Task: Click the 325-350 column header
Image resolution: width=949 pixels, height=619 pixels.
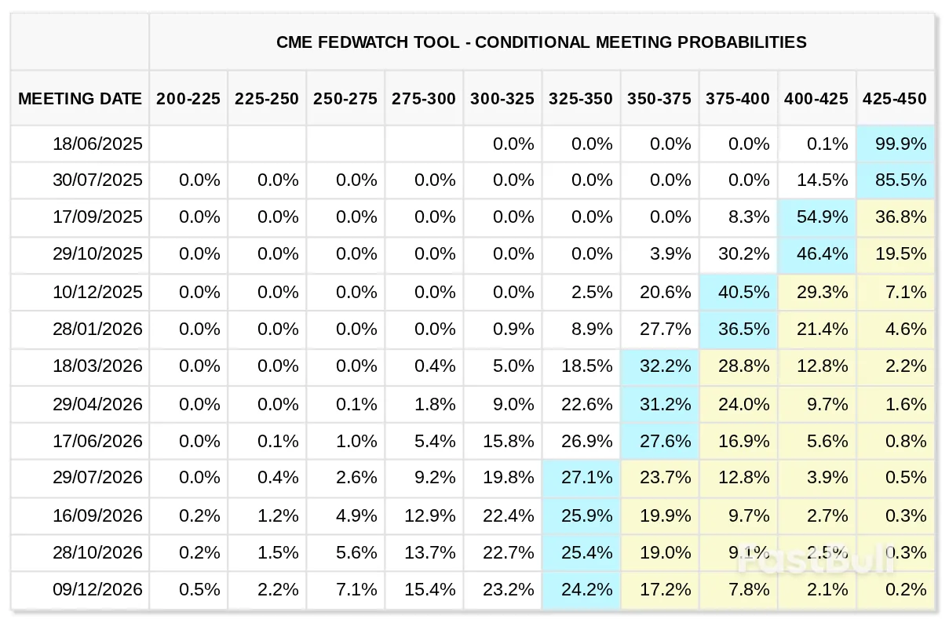Action: pyautogui.click(x=581, y=99)
